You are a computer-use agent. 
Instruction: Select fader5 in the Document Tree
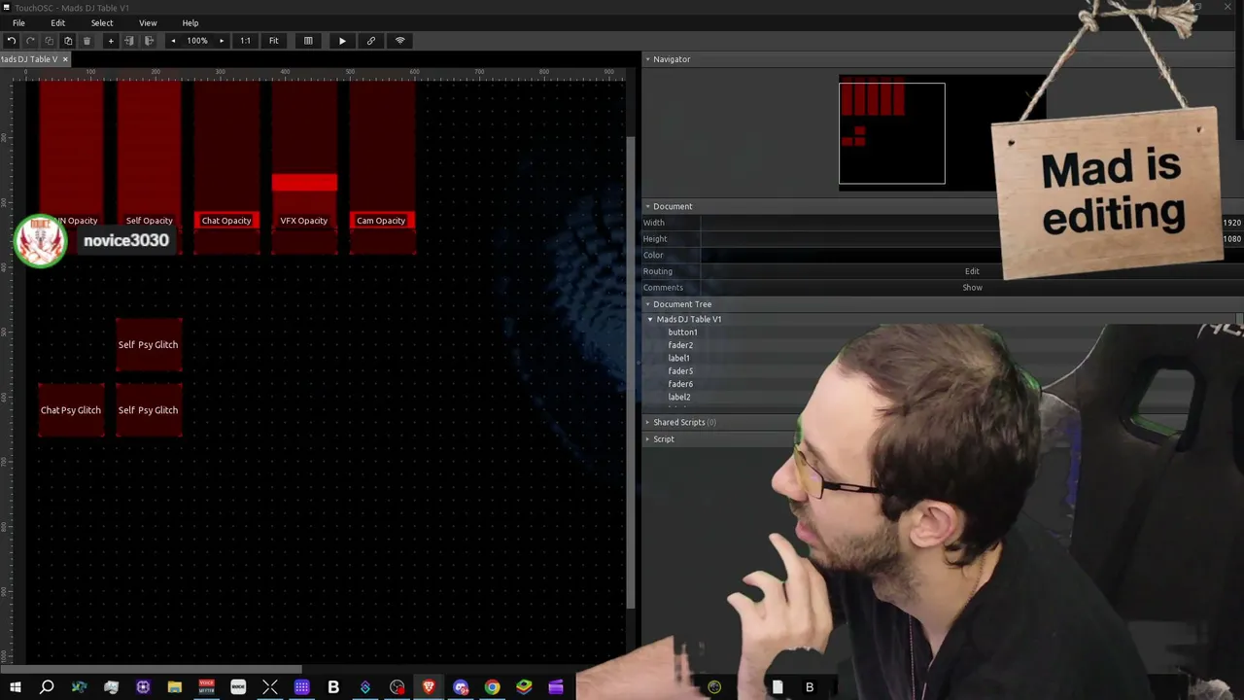(x=680, y=371)
